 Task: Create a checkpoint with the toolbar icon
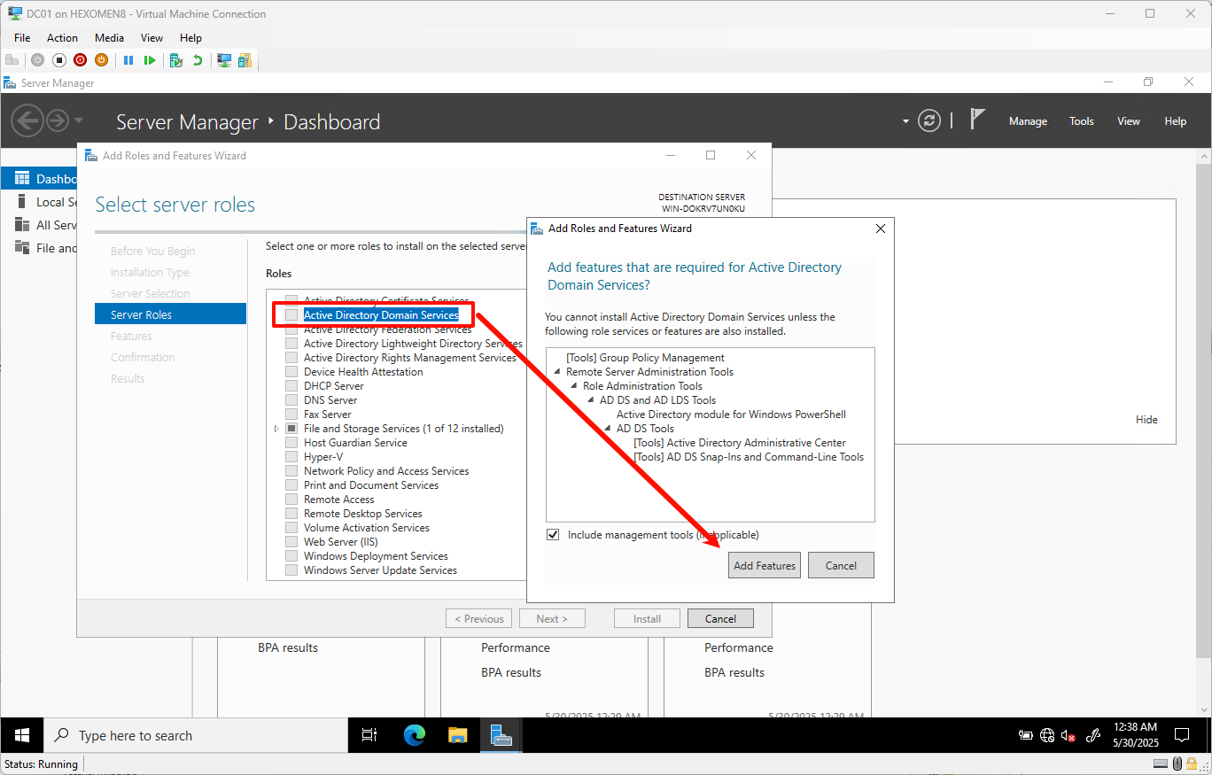tap(176, 60)
